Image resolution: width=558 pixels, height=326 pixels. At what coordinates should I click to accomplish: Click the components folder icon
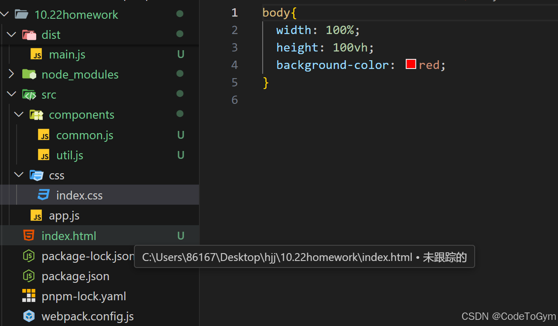(x=36, y=115)
